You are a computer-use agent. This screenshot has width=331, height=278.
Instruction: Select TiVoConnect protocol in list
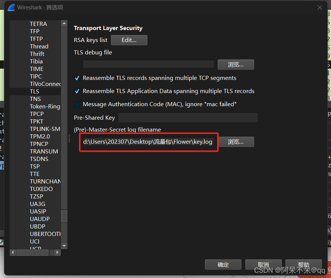coord(45,84)
